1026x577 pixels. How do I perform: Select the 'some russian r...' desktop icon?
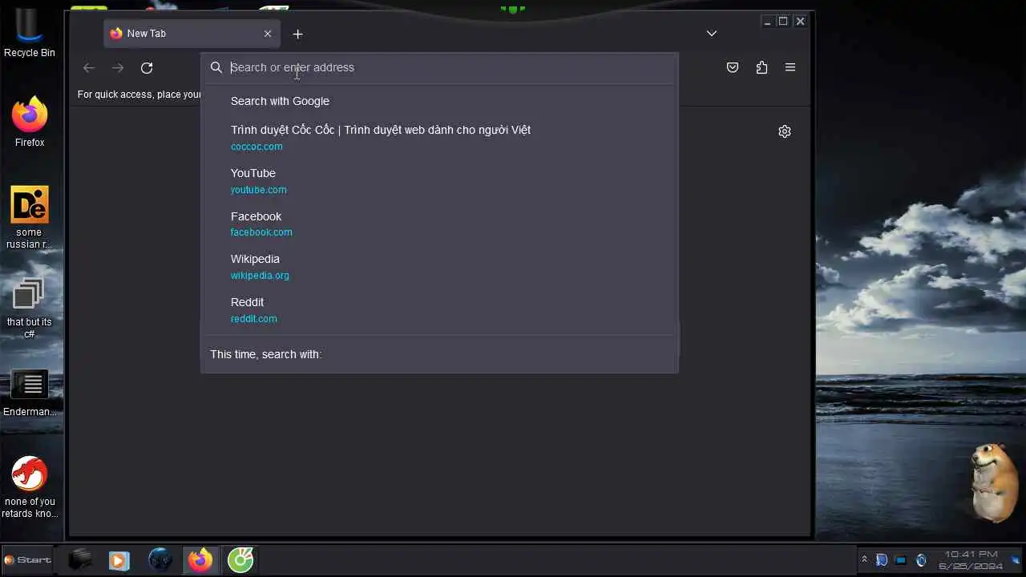click(30, 217)
